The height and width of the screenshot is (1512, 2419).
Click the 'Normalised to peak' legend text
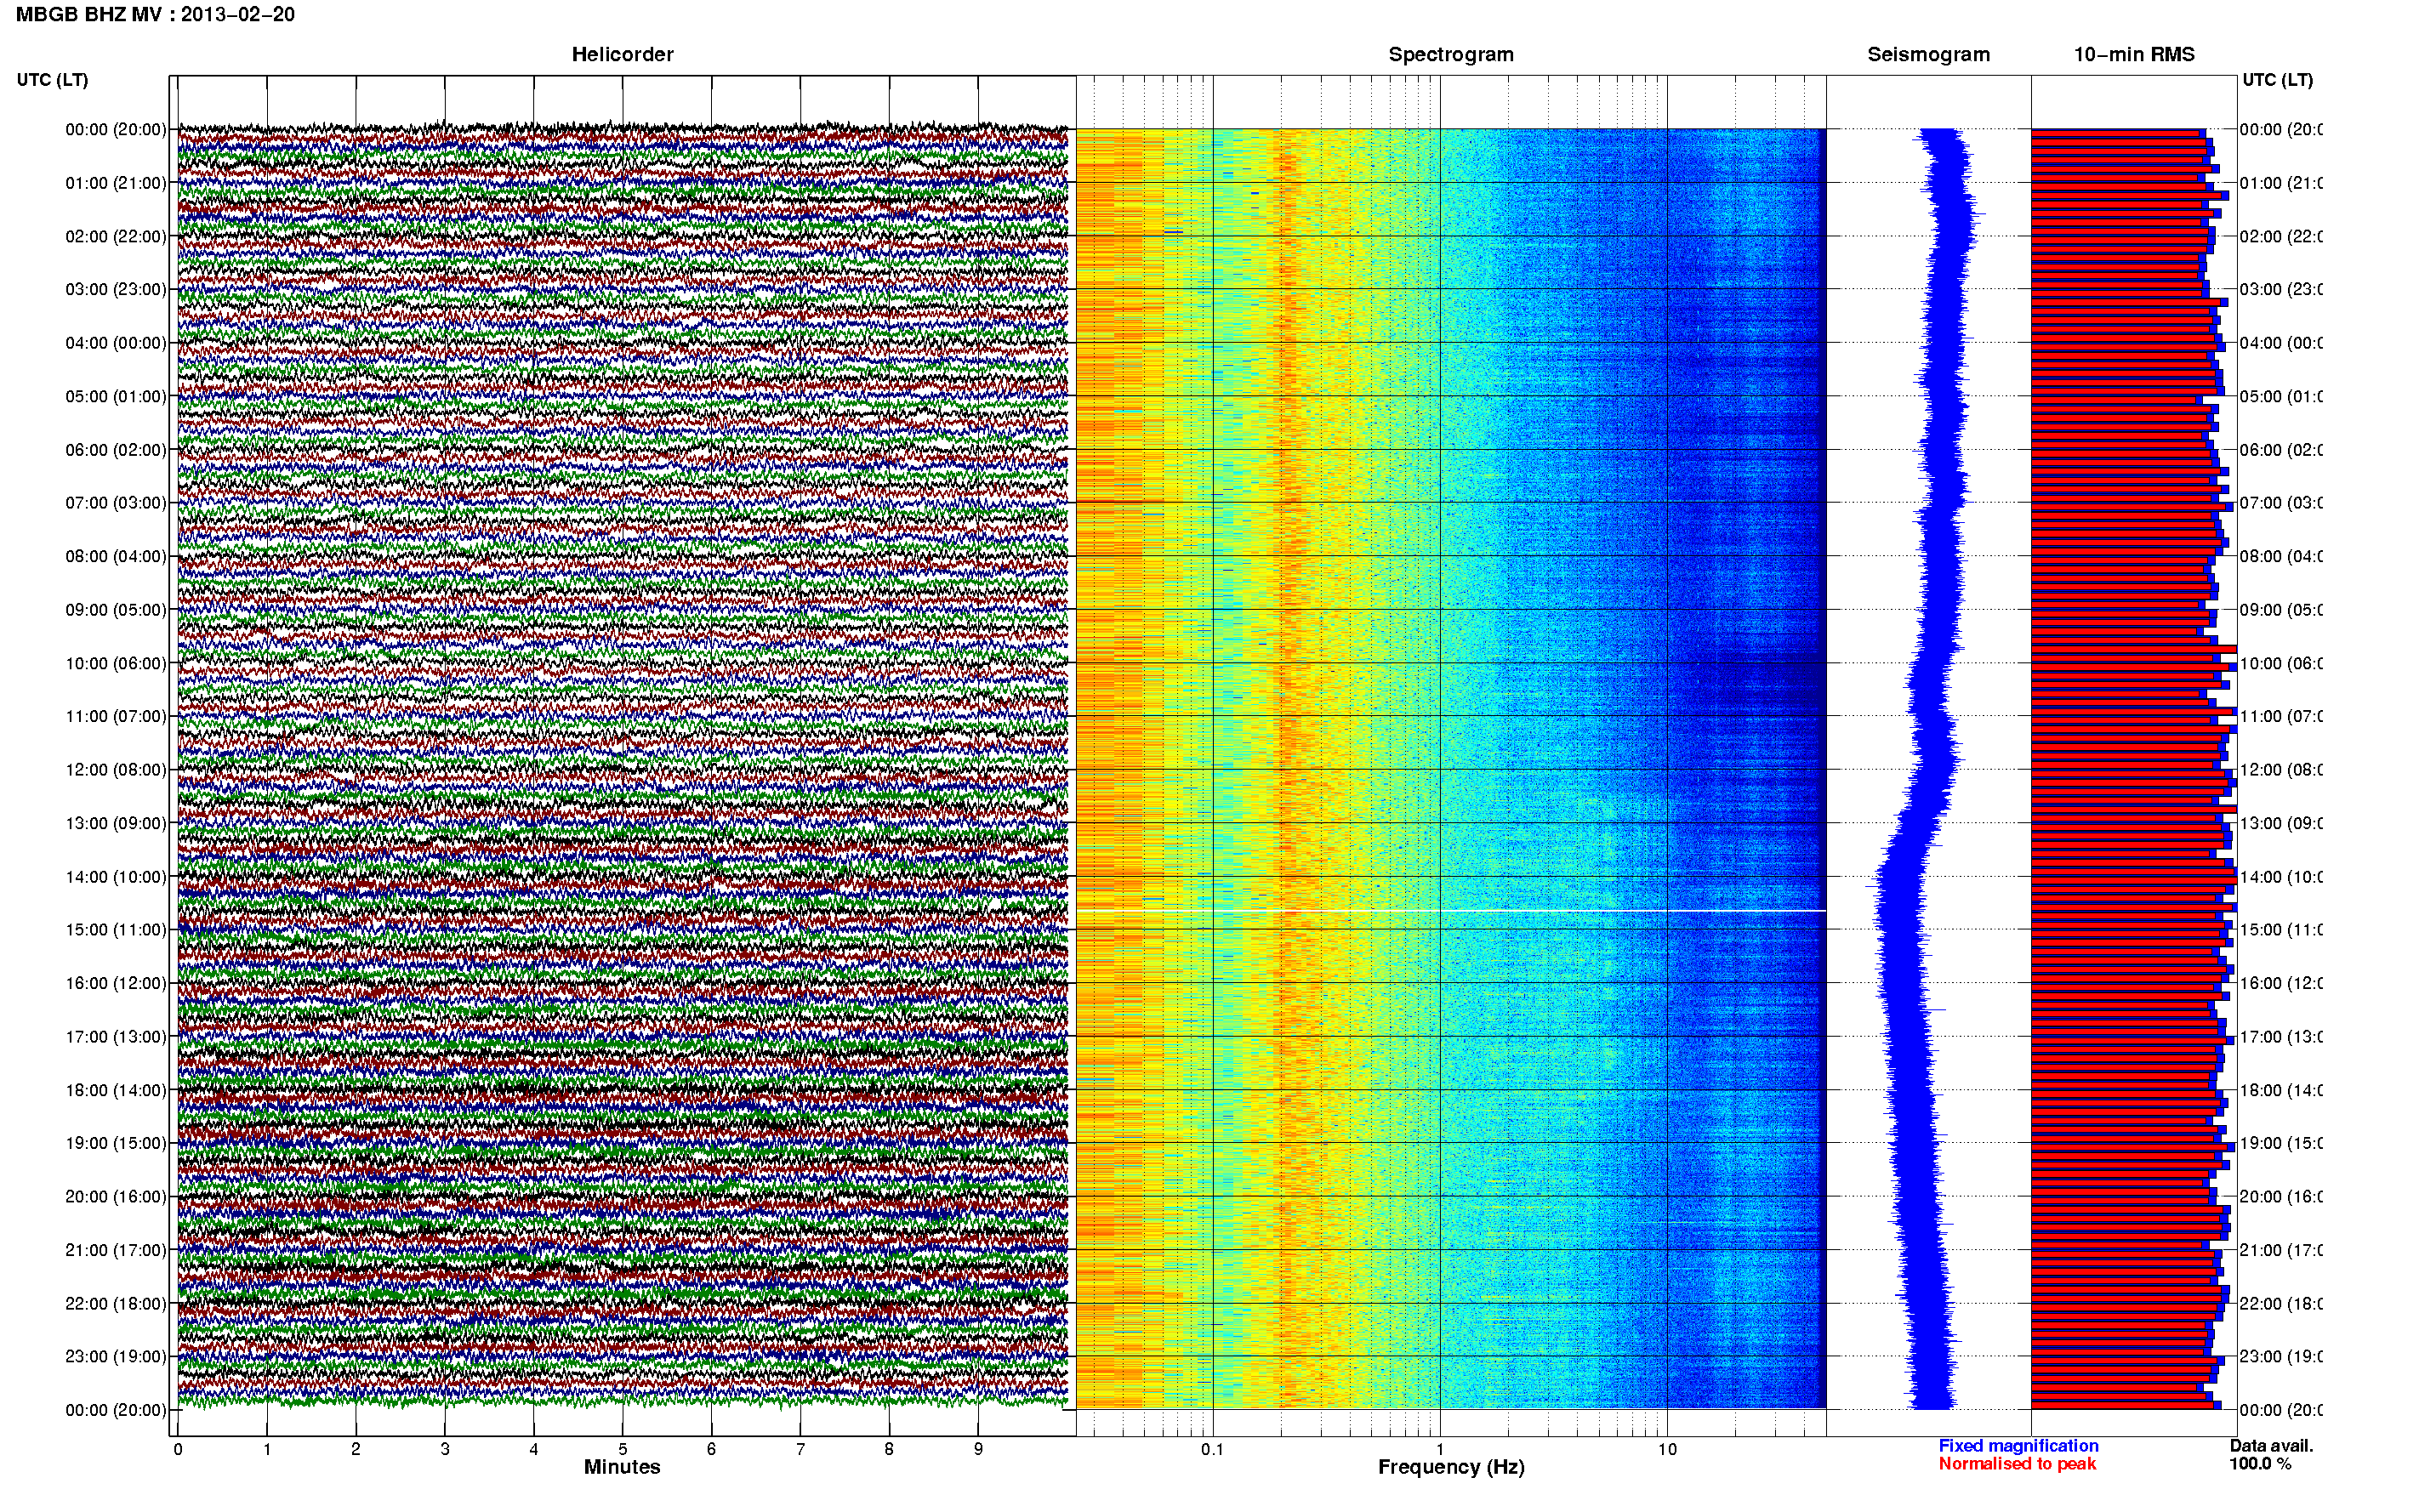(2017, 1464)
